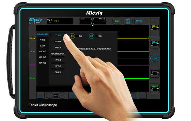Click the three vertical bars icon
Screen dimensions: 191x121
(143, 96)
